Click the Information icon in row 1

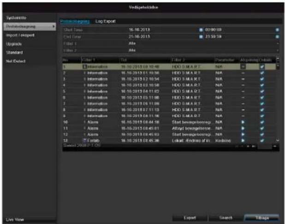tap(84, 67)
